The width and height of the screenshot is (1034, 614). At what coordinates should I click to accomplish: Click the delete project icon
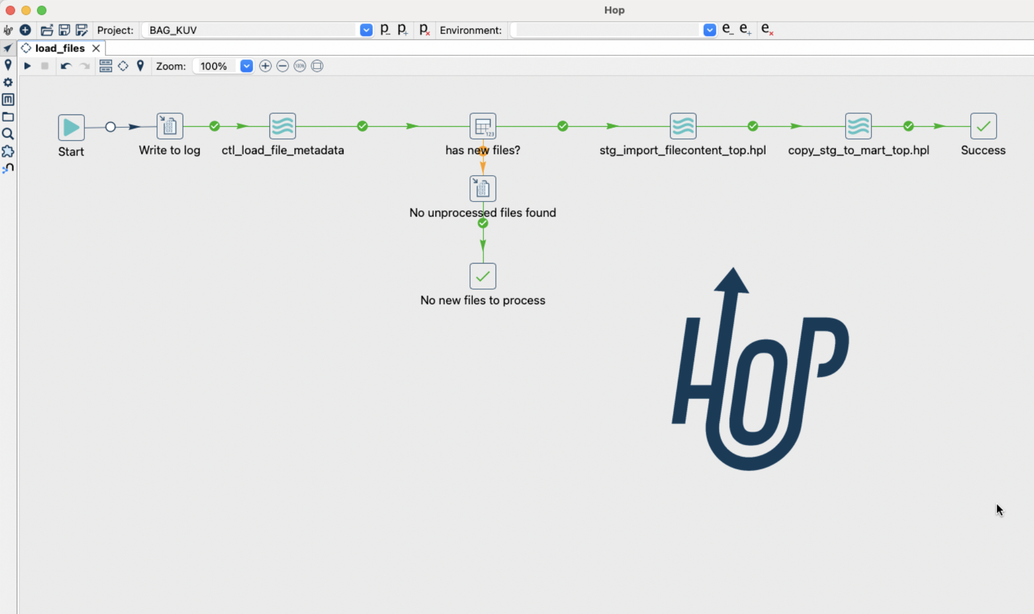click(424, 30)
